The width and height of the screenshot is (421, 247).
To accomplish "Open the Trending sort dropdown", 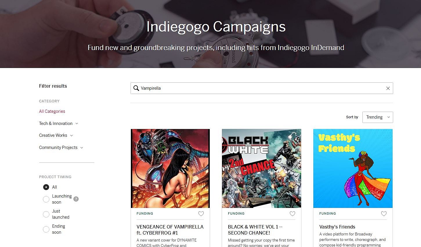I will (x=377, y=117).
